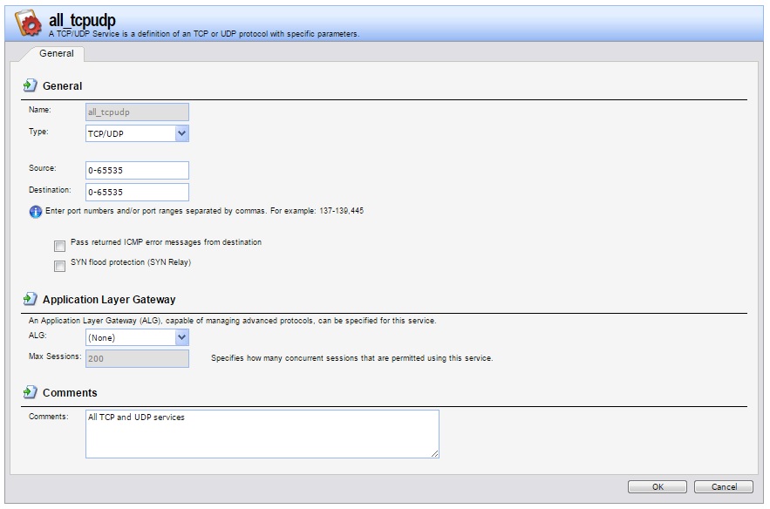The height and width of the screenshot is (509, 770).
Task: Click the concurrent sessions description text
Action: tap(352, 358)
